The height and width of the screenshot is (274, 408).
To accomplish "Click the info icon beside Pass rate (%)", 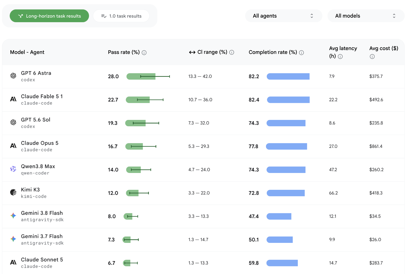I will pyautogui.click(x=144, y=53).
